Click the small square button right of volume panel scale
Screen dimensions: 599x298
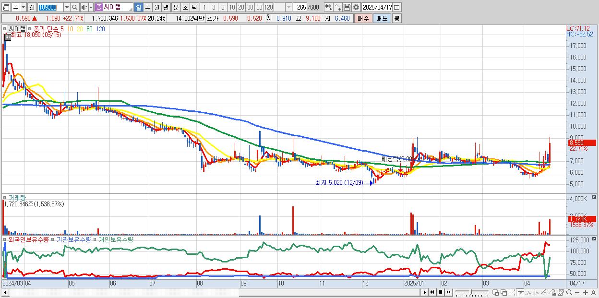pyautogui.click(x=595, y=197)
